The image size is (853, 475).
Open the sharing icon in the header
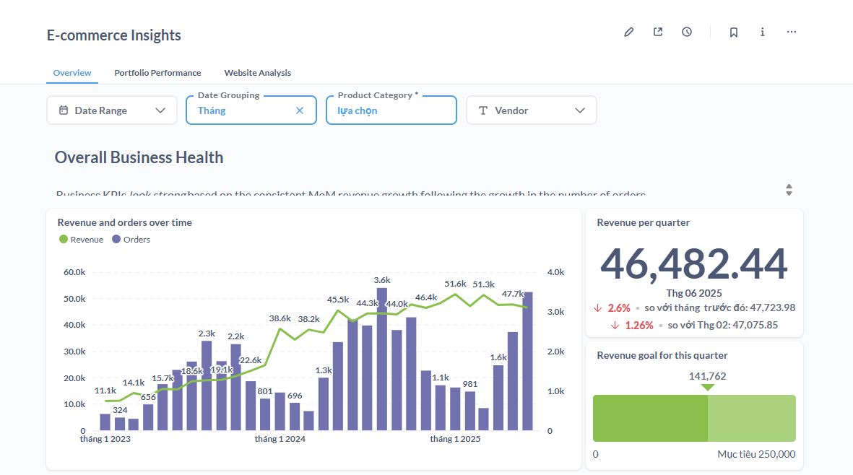click(x=658, y=32)
